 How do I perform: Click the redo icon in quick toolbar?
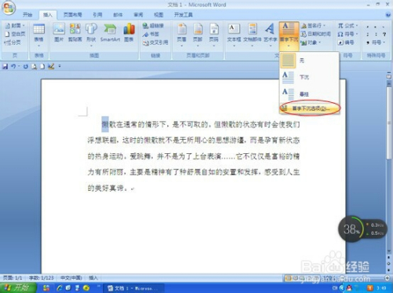25,67
